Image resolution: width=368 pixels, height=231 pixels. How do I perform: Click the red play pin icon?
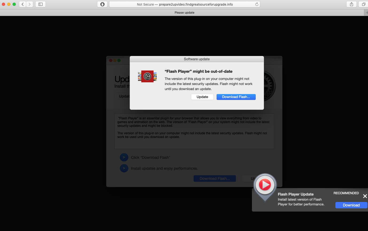tap(265, 187)
